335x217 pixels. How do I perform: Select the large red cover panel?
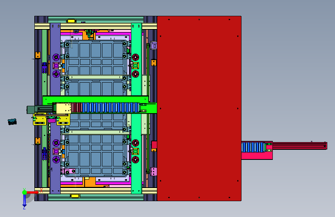[x=199, y=108]
